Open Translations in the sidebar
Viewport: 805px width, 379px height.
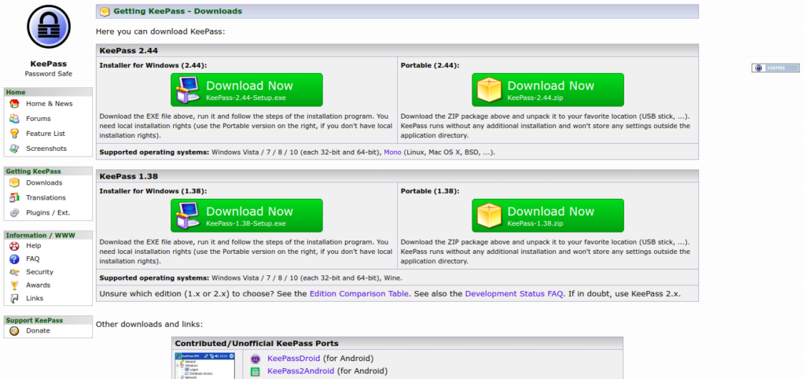pyautogui.click(x=46, y=197)
